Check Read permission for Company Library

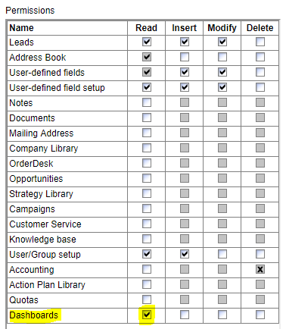point(147,148)
